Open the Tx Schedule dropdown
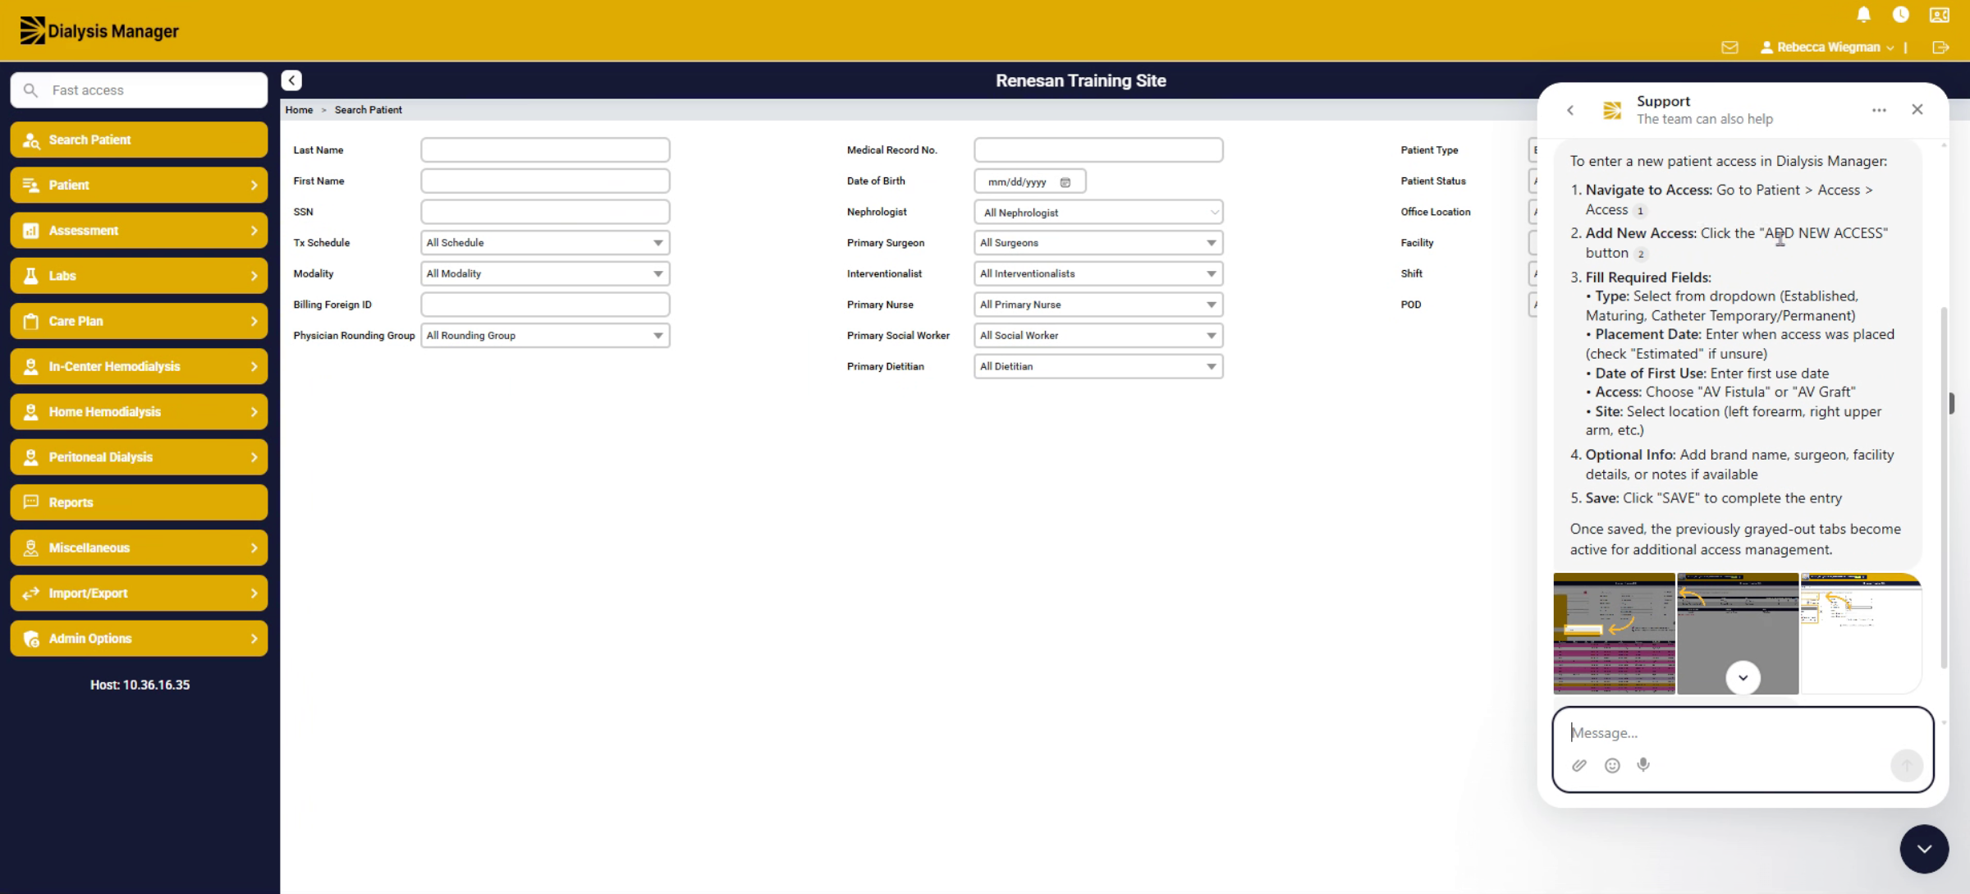1970x894 pixels. pyautogui.click(x=545, y=243)
